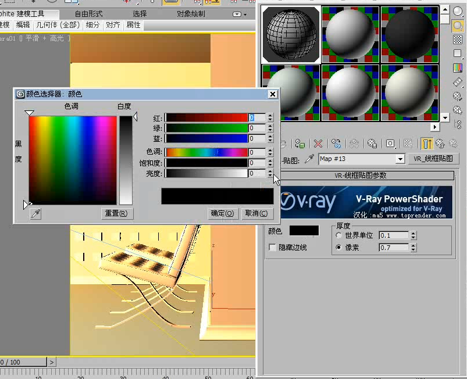Viewport: 467px width, 379px height.
Task: Click Material ID Channel icon
Action: coord(390,144)
